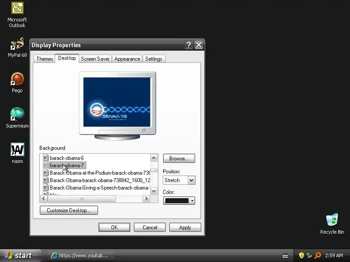
Task: Switch to the Desktop tab
Action: tap(67, 58)
